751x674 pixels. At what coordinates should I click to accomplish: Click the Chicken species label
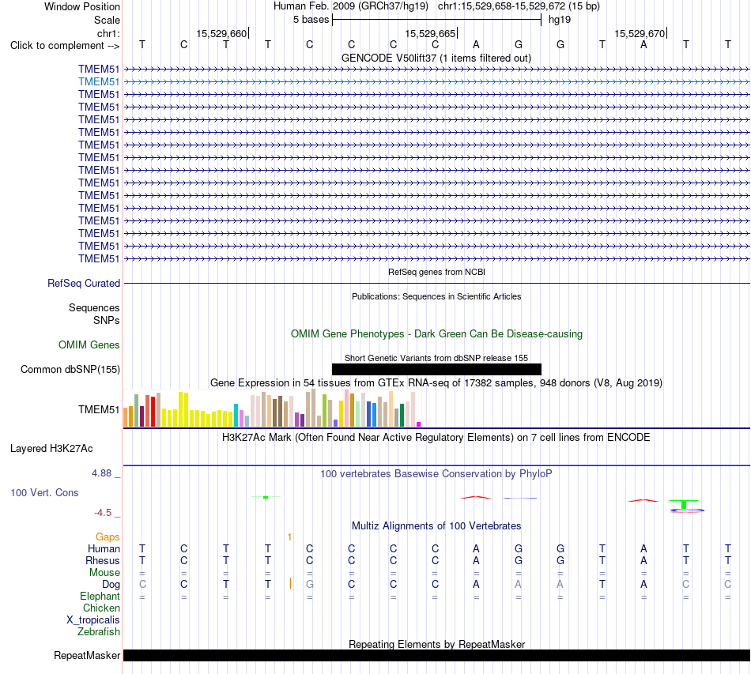coord(101,608)
